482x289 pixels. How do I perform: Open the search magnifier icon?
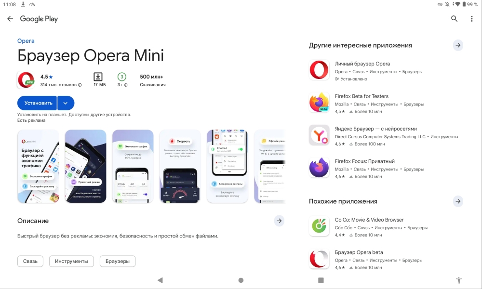click(x=454, y=19)
